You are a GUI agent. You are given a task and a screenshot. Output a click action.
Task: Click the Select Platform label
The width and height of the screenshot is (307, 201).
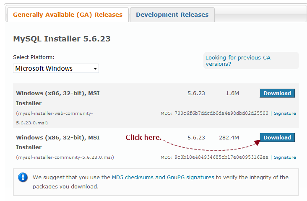coord(34,57)
